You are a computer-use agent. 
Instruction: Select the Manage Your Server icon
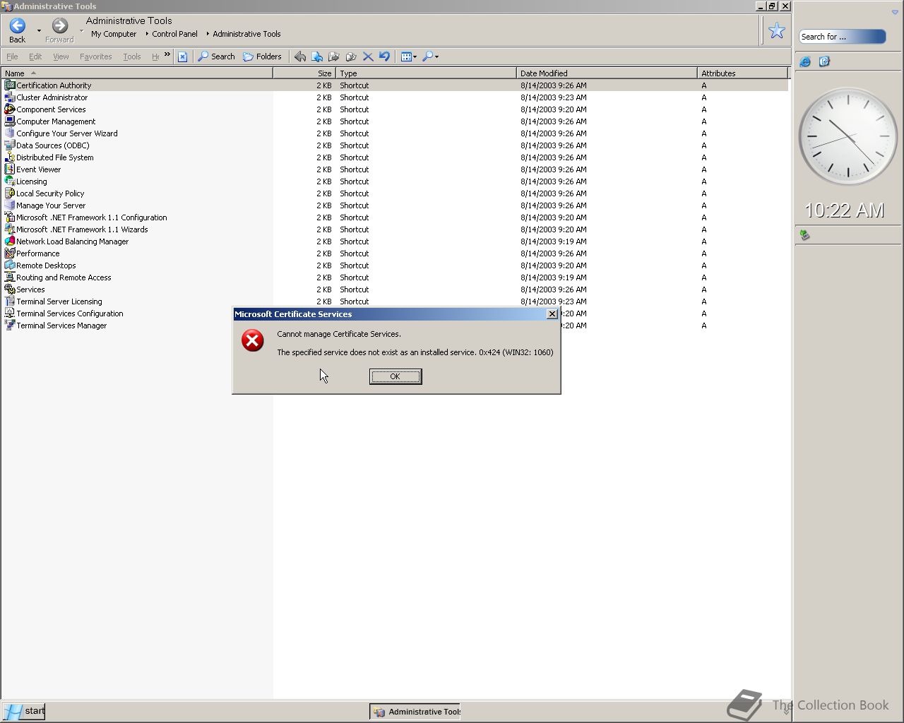10,205
